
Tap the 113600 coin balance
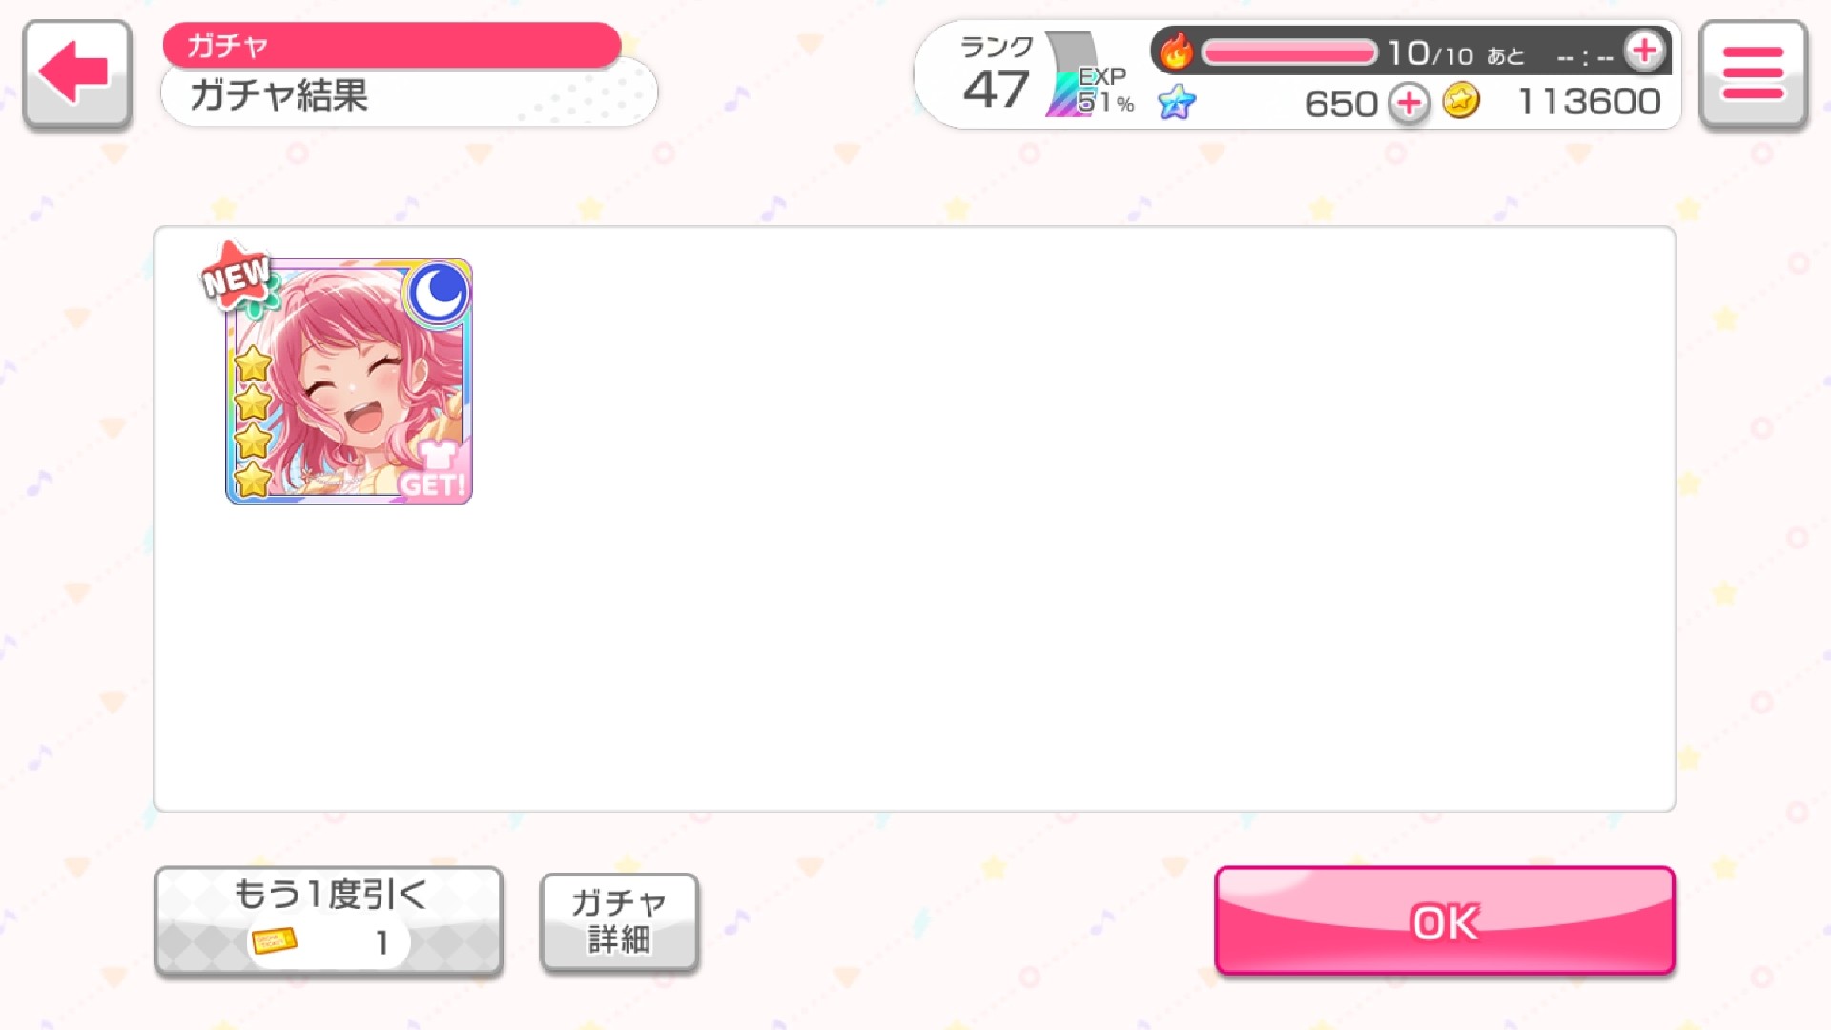[1589, 101]
